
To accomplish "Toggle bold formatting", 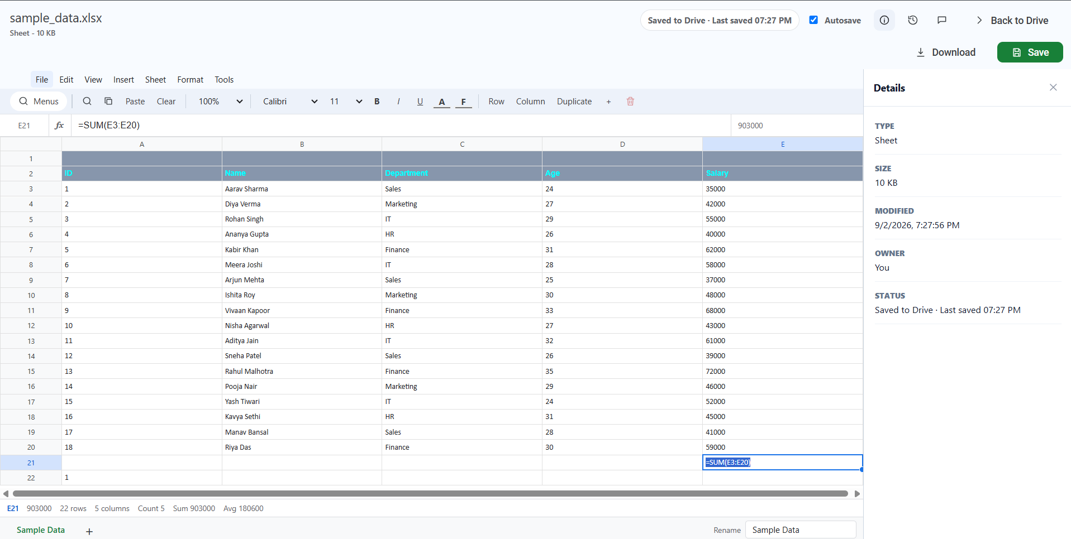I will 377,101.
